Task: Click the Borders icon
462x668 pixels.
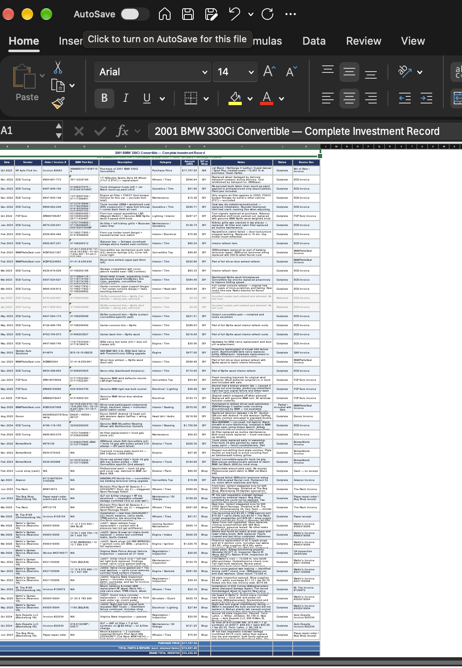Action: click(190, 98)
